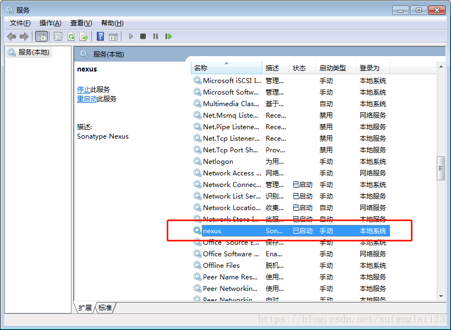Screen dimensions: 451x330
Task: Open the 操作(A) menu
Action: (51, 23)
